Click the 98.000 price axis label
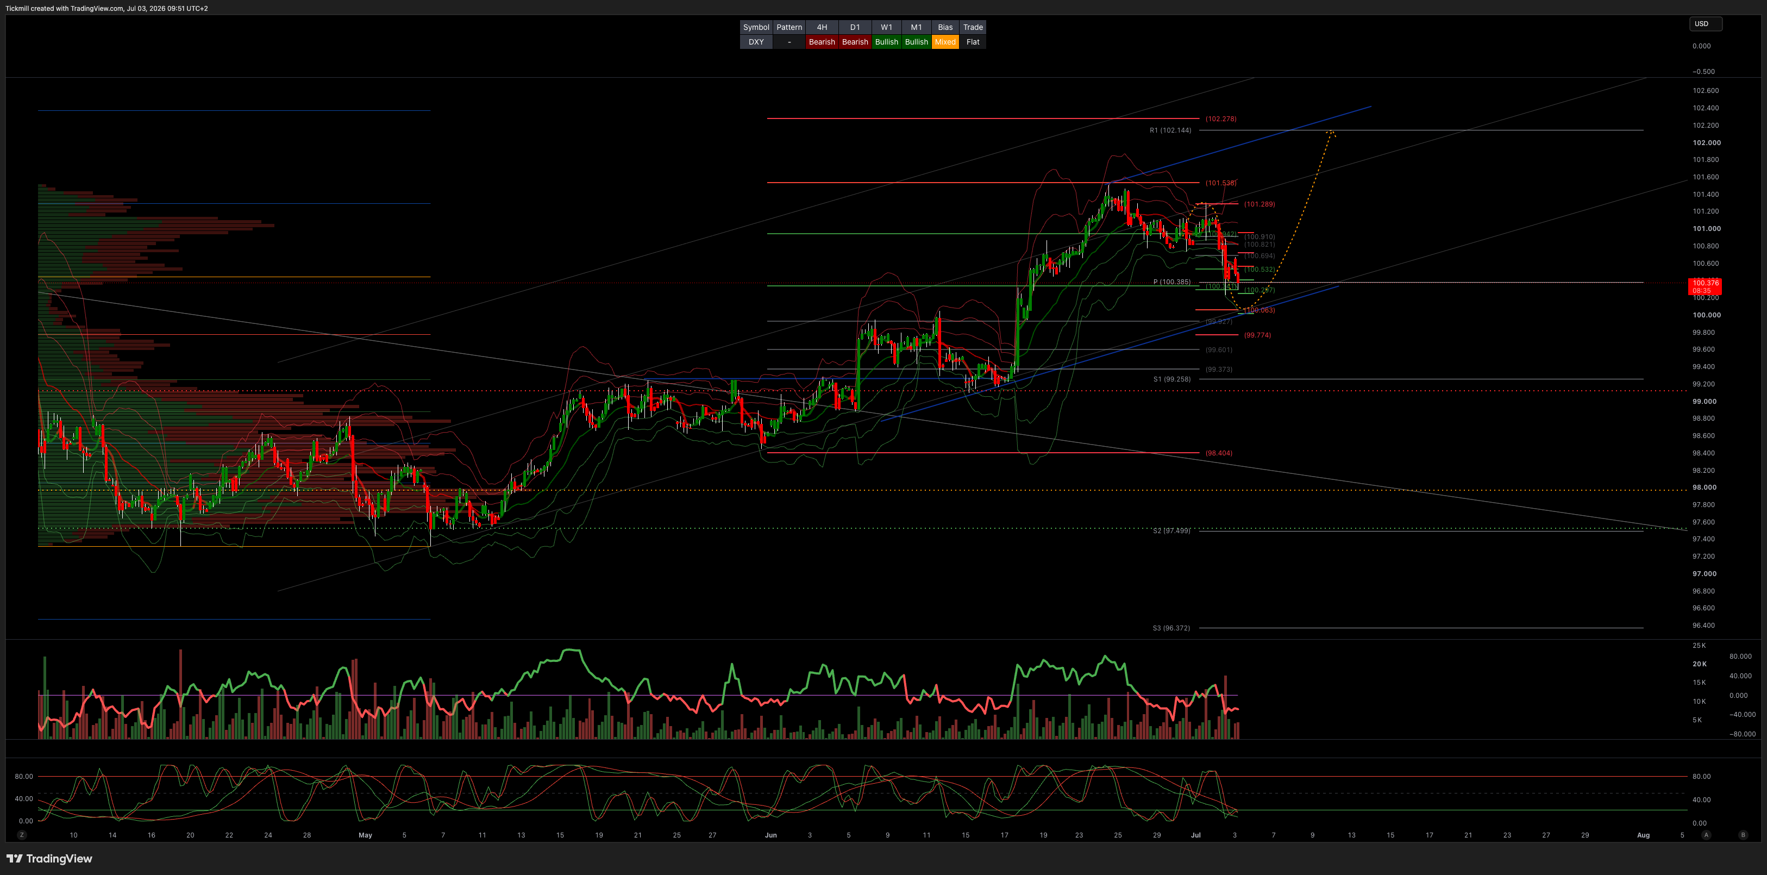The height and width of the screenshot is (875, 1767). pyautogui.click(x=1707, y=487)
